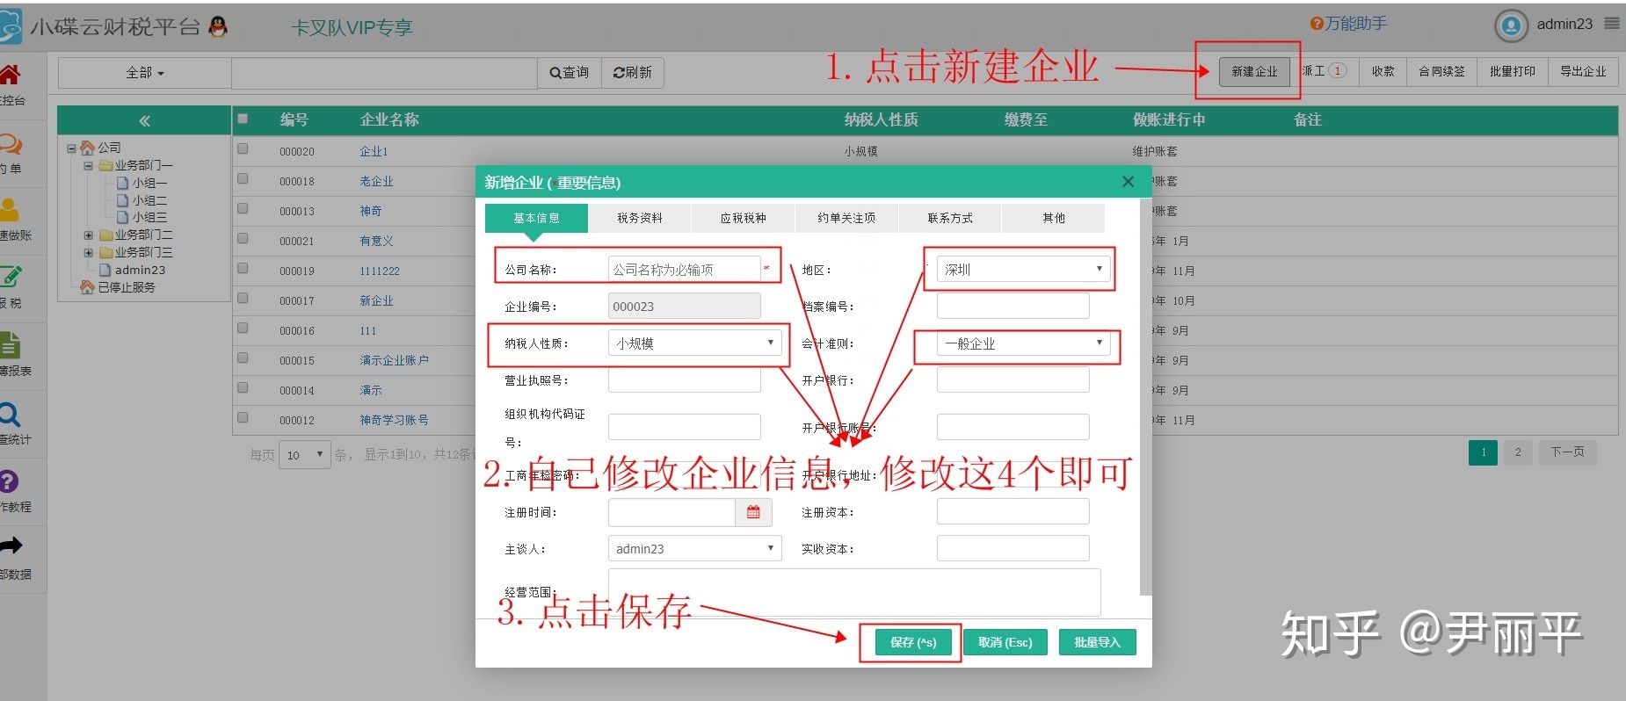Click the 收款 toolbar button
The width and height of the screenshot is (1626, 701).
1383,71
